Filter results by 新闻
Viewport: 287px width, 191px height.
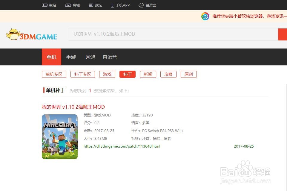tap(148, 74)
